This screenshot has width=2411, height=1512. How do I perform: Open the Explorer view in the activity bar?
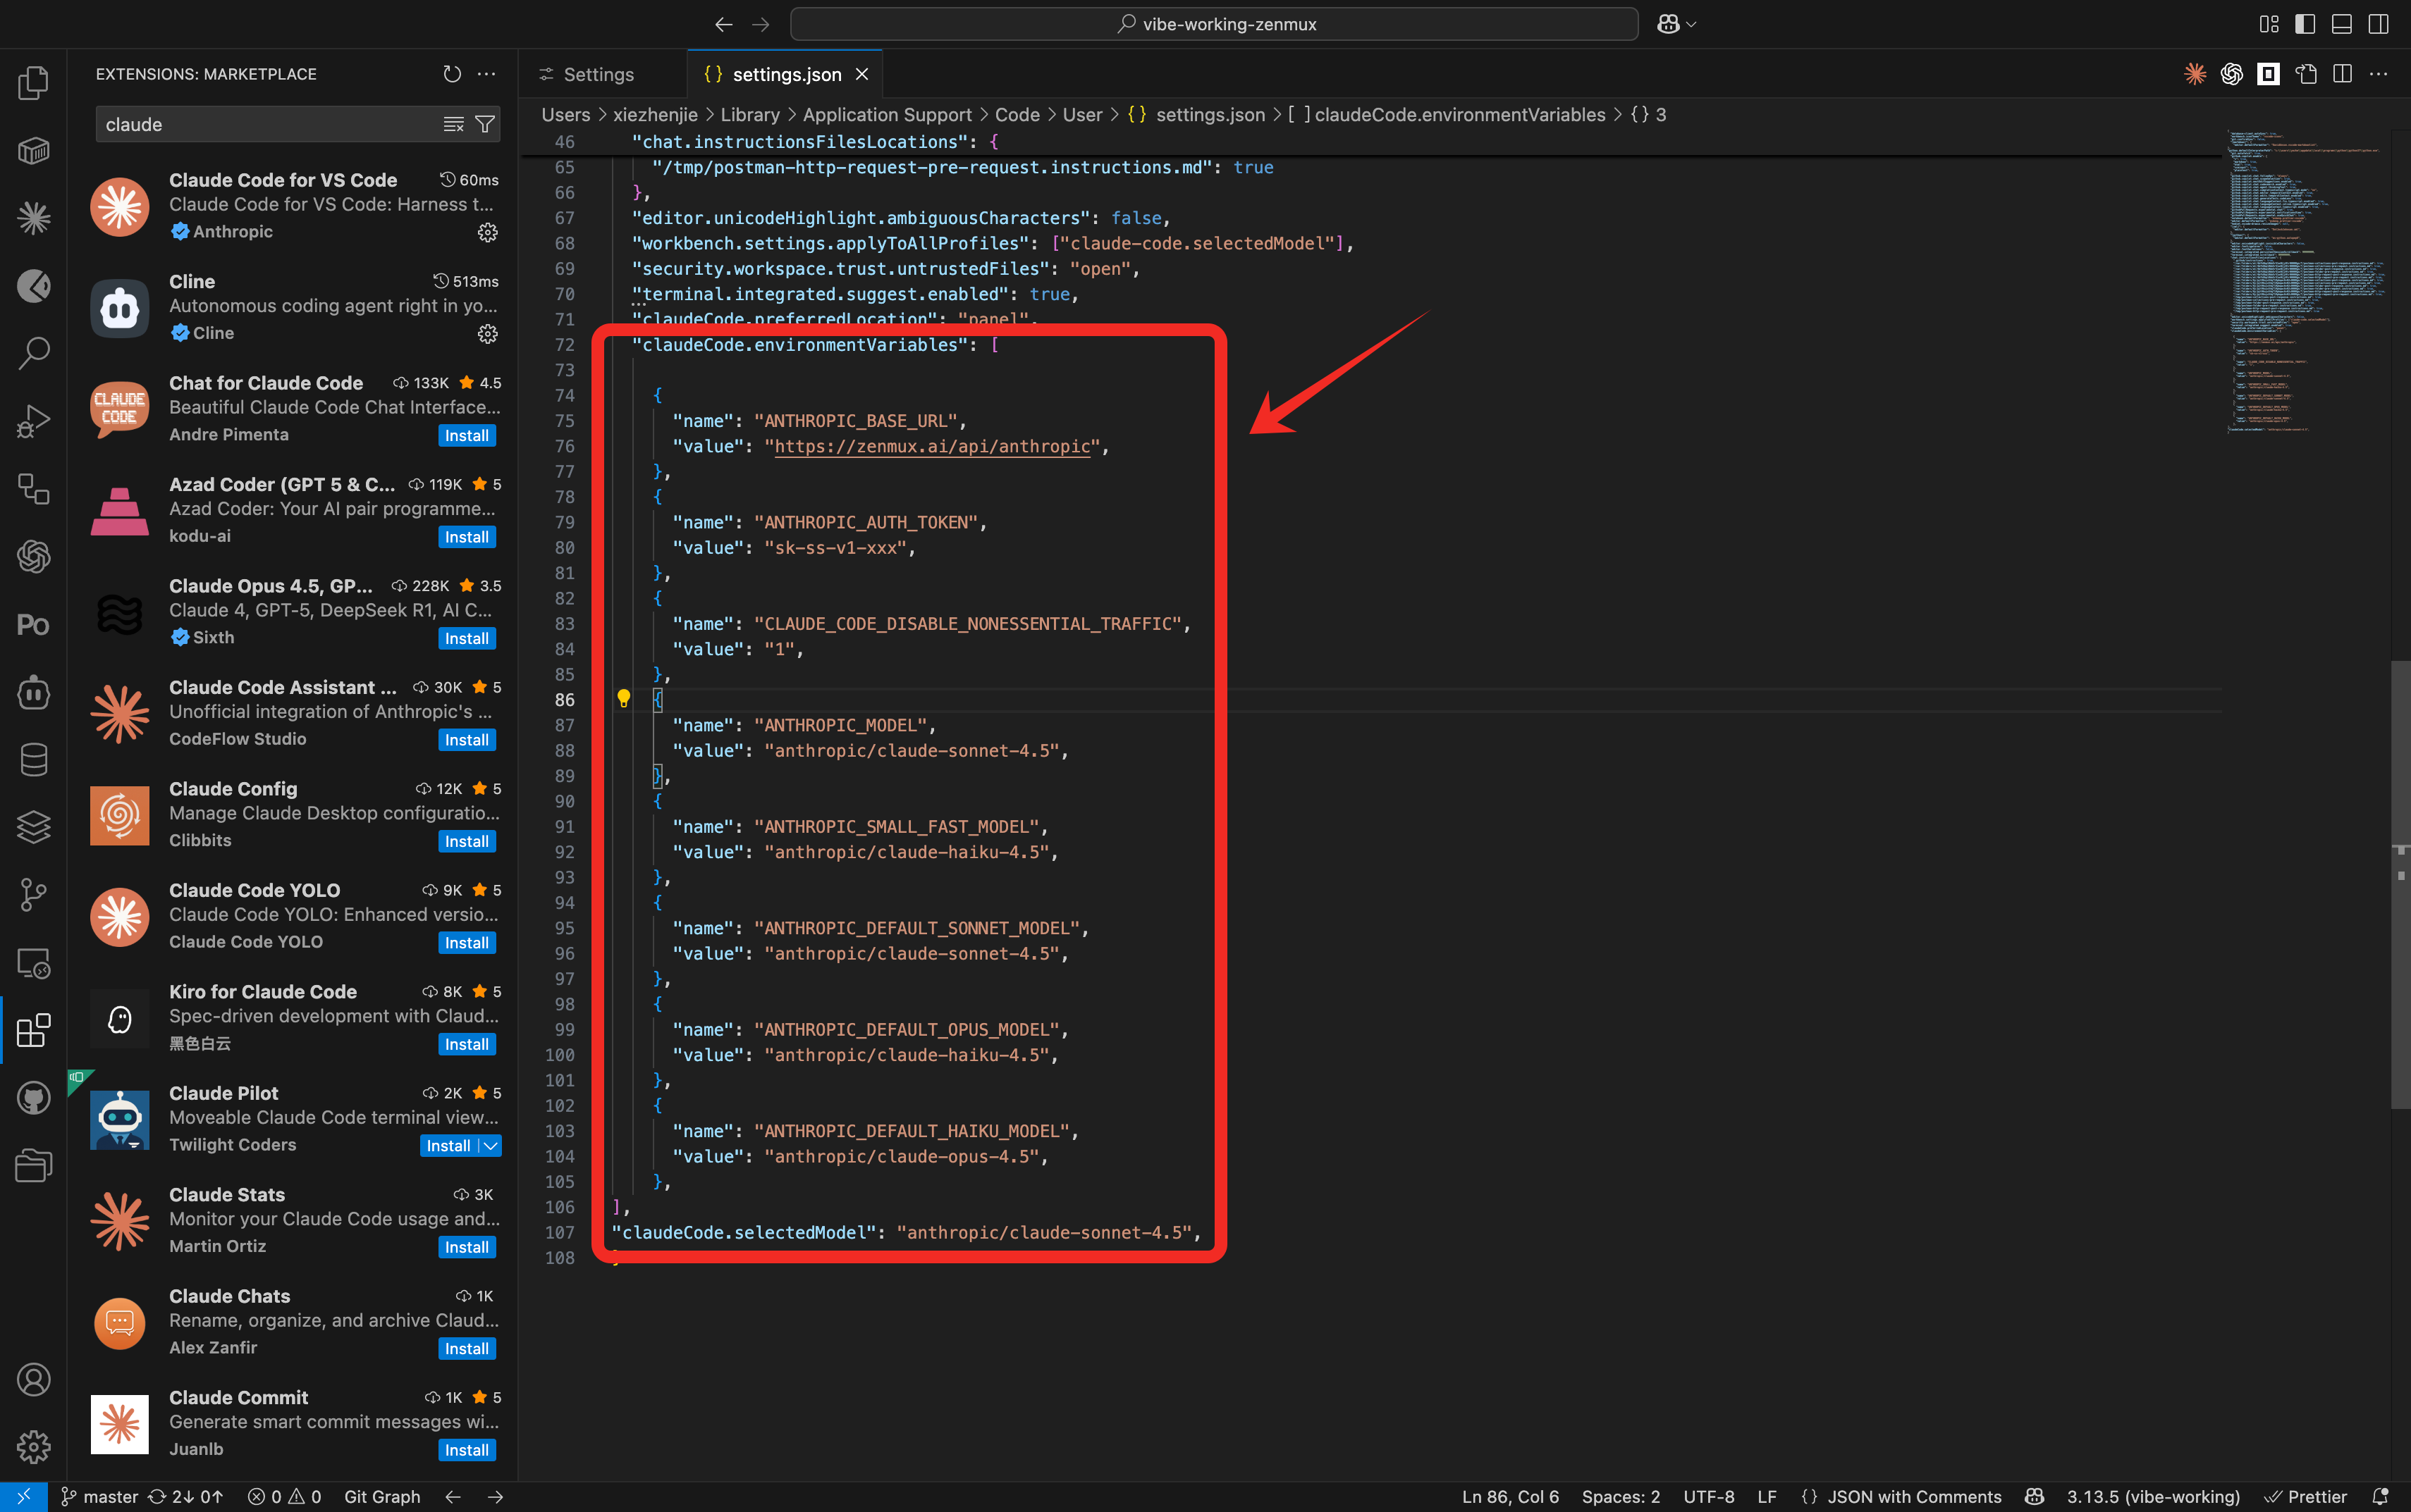[33, 84]
